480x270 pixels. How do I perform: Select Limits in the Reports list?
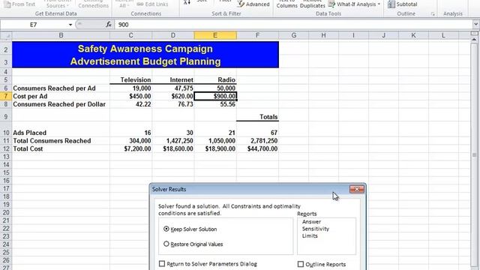(310, 235)
